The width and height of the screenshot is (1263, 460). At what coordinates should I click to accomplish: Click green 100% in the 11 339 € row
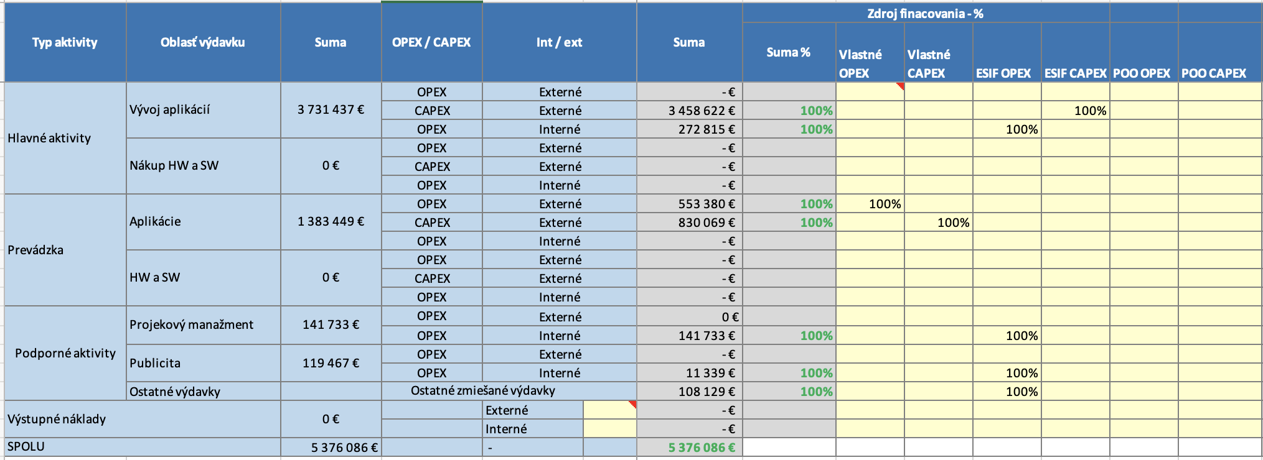coord(789,373)
